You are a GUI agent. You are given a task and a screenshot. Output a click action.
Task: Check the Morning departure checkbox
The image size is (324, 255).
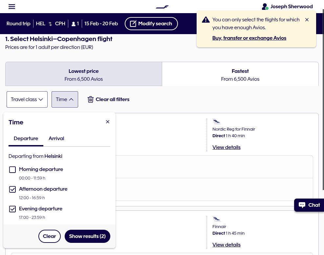pos(12,170)
